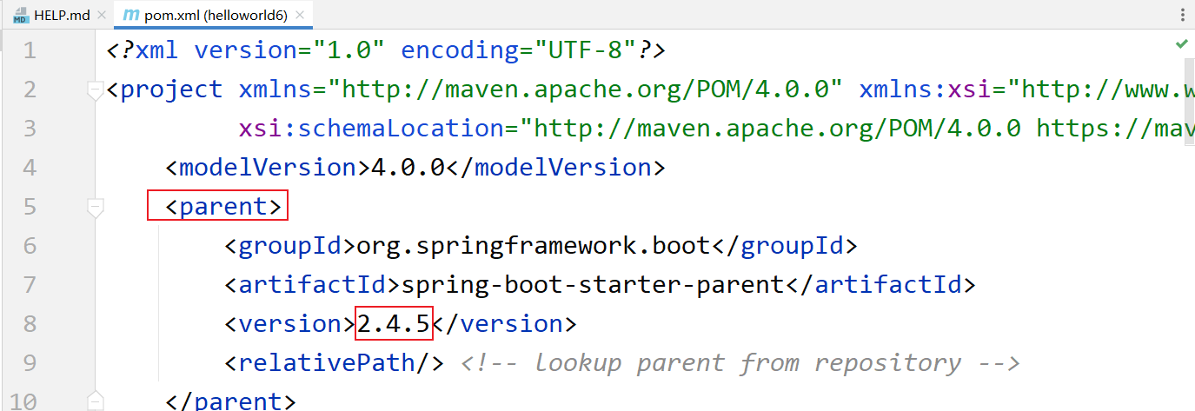Image resolution: width=1195 pixels, height=411 pixels.
Task: Click the 'lookup parent from repository' comment
Action: coord(740,362)
